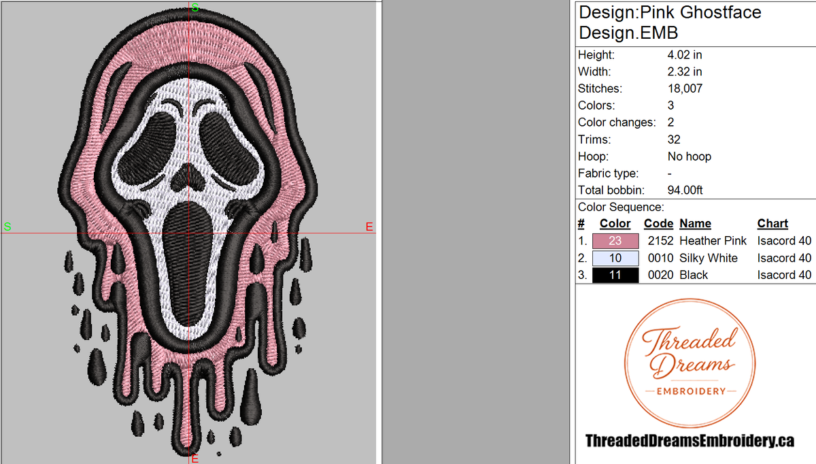Select the thread code '0010'
The image size is (816, 464).
point(660,258)
